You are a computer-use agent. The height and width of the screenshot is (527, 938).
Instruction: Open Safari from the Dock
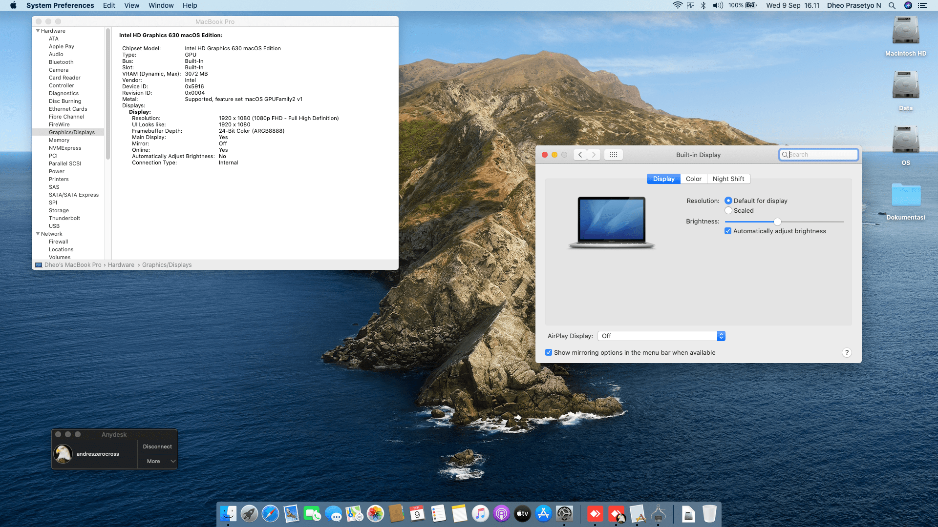coord(270,513)
